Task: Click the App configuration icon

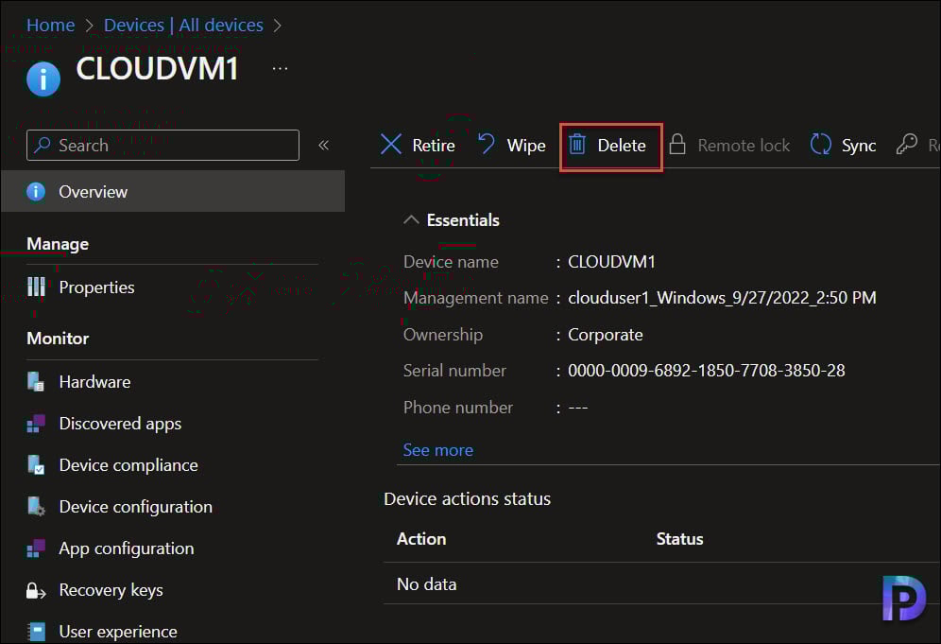Action: pyautogui.click(x=36, y=548)
